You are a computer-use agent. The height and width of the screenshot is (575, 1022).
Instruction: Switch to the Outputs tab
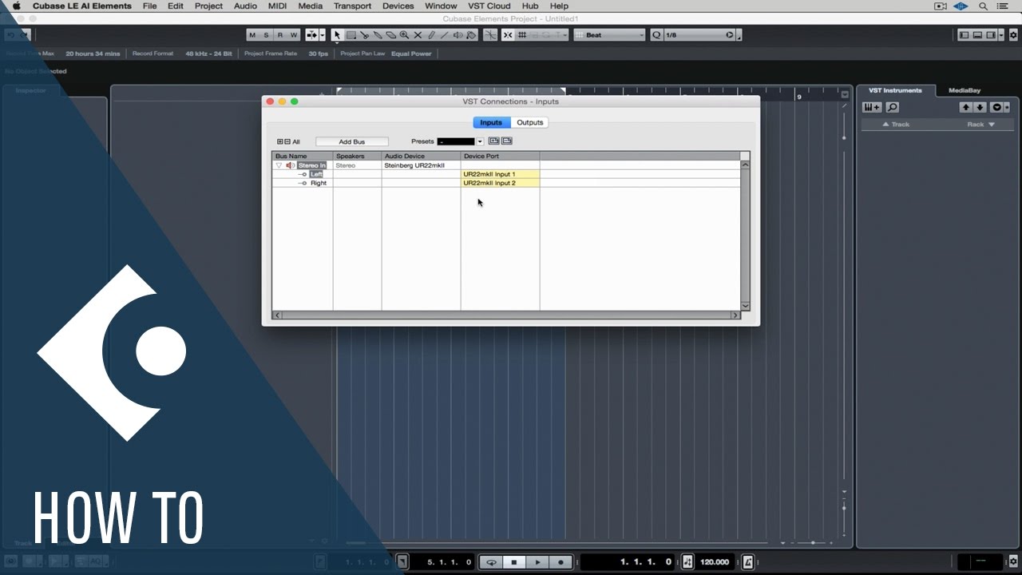click(x=529, y=122)
